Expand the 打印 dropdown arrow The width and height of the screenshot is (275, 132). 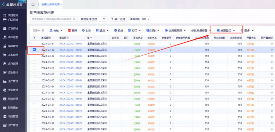click(x=140, y=30)
